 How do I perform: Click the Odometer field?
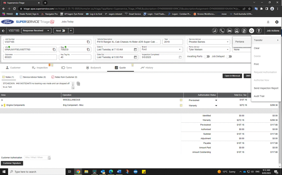tap(30, 57)
